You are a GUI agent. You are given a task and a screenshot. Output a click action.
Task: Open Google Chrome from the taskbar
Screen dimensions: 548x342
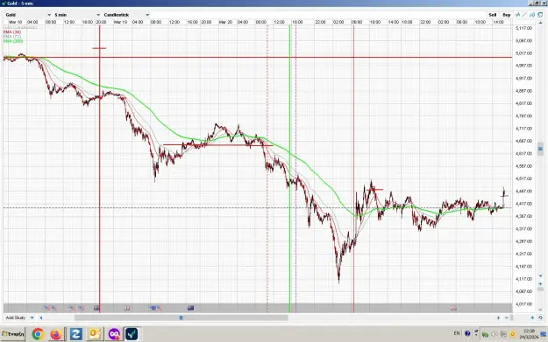click(38, 334)
